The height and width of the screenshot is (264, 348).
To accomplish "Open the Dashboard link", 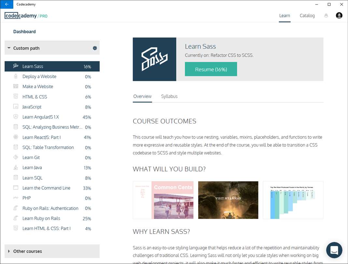I will pos(24,32).
